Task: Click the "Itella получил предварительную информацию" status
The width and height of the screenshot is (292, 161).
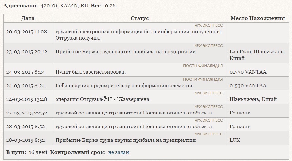Action: pyautogui.click(x=124, y=86)
